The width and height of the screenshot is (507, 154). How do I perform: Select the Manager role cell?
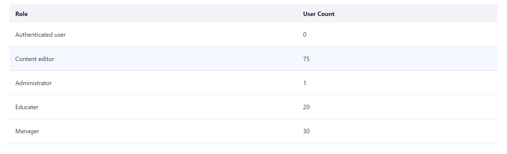click(27, 131)
